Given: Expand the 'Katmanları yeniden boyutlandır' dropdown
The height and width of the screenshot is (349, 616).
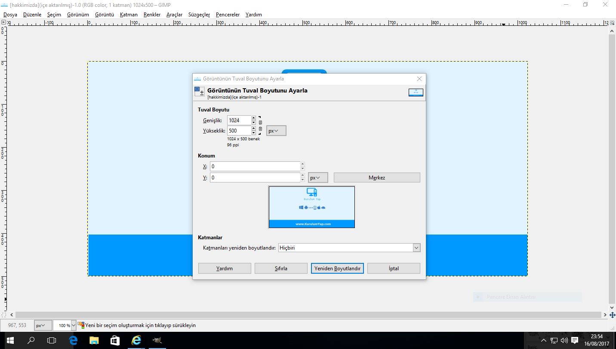Looking at the screenshot, I should (416, 248).
